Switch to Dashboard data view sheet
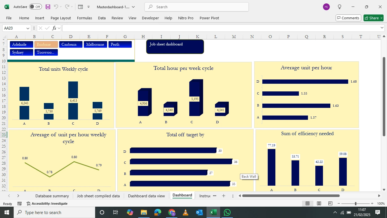Screen dimensions: 387x218 146,196
